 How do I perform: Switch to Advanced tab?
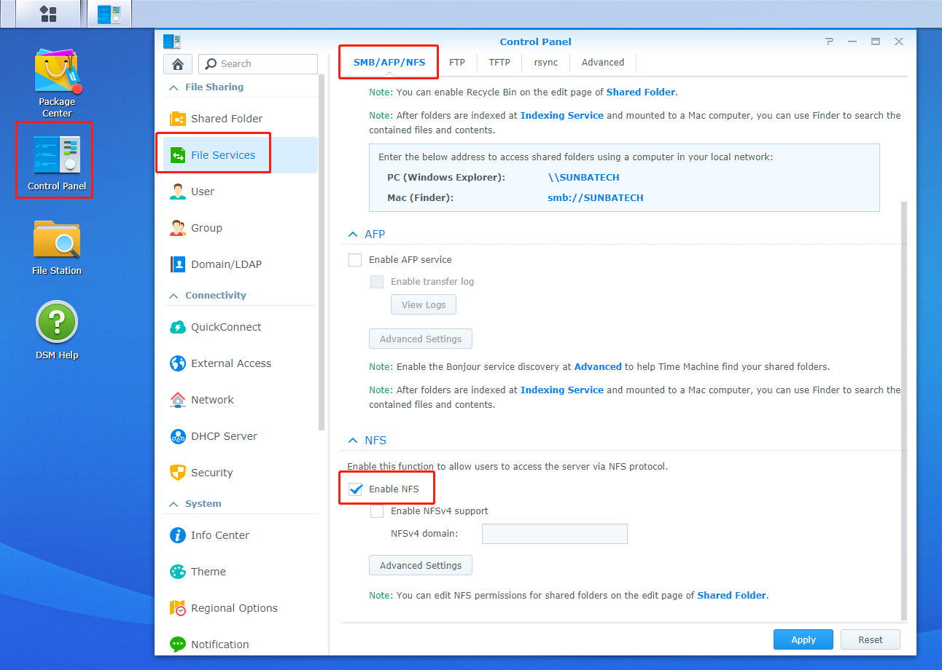(603, 63)
